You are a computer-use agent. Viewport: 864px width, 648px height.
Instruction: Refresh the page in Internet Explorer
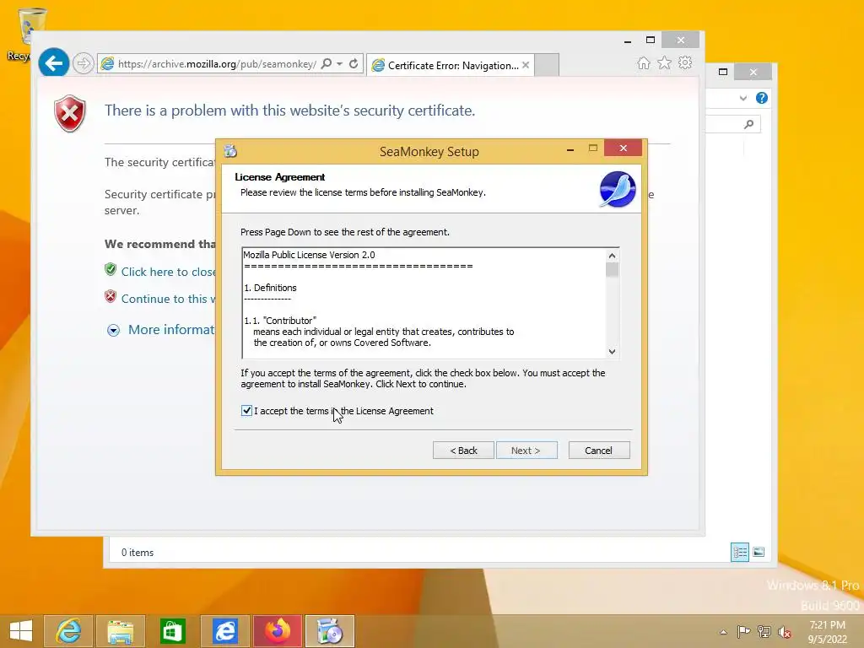click(354, 63)
